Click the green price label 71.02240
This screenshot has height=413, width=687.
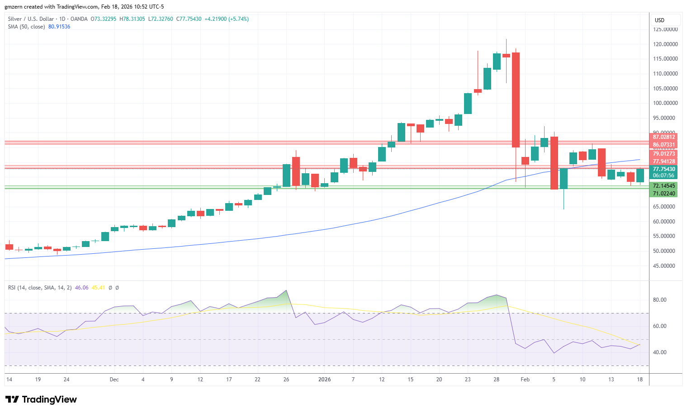coord(663,194)
